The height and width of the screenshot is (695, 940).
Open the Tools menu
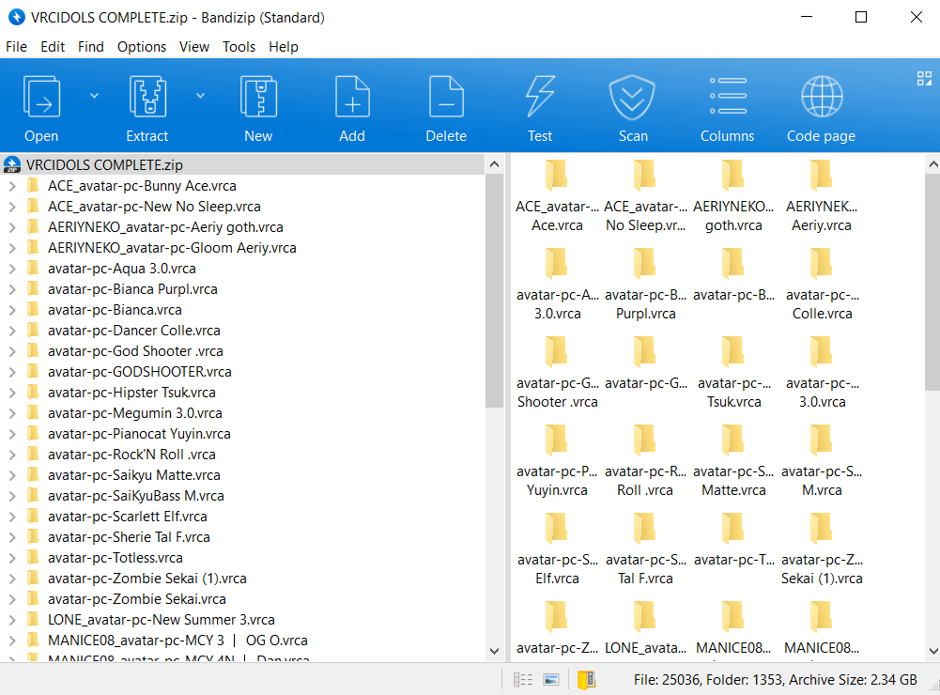239,47
